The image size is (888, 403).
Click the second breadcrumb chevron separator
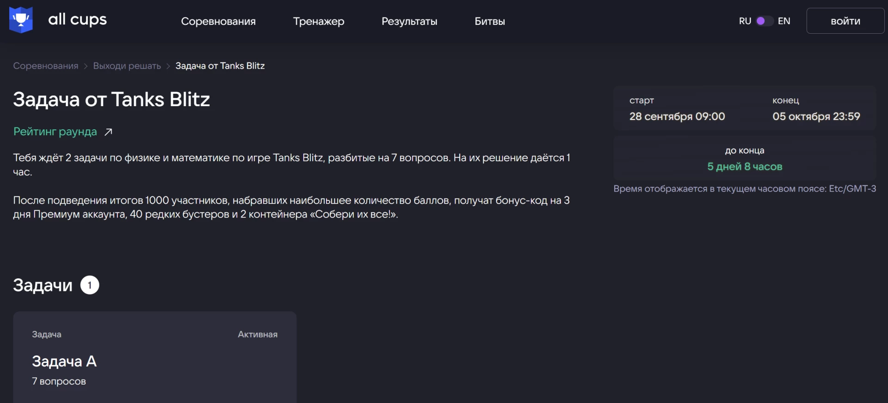point(168,66)
